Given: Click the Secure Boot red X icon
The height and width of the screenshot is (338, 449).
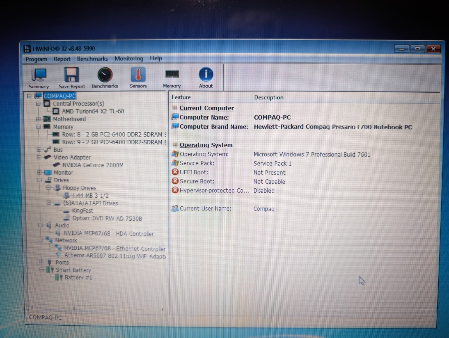Looking at the screenshot, I should point(175,181).
